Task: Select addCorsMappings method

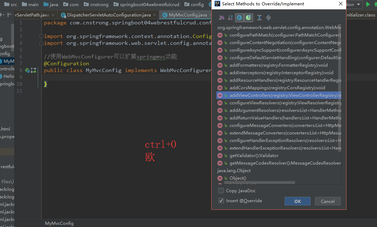Action: (279, 88)
